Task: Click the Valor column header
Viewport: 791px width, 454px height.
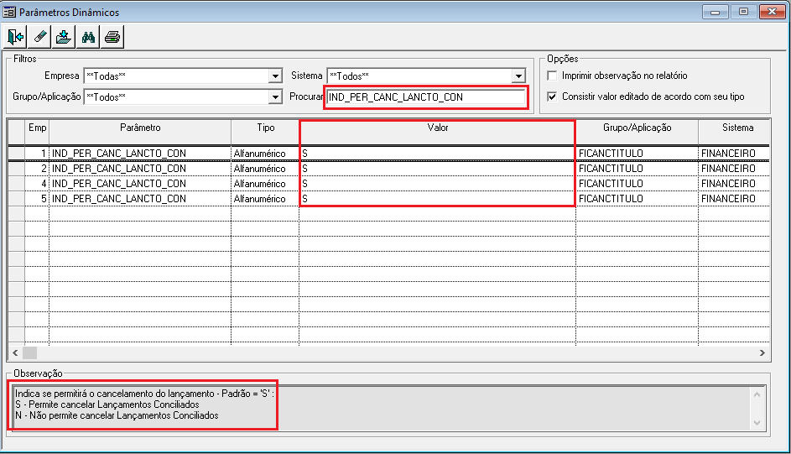Action: point(437,132)
